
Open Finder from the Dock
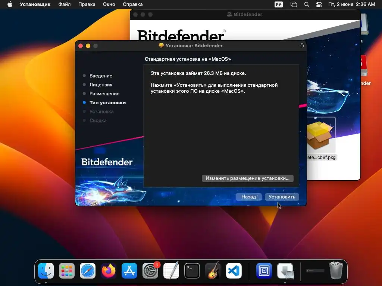click(x=46, y=271)
